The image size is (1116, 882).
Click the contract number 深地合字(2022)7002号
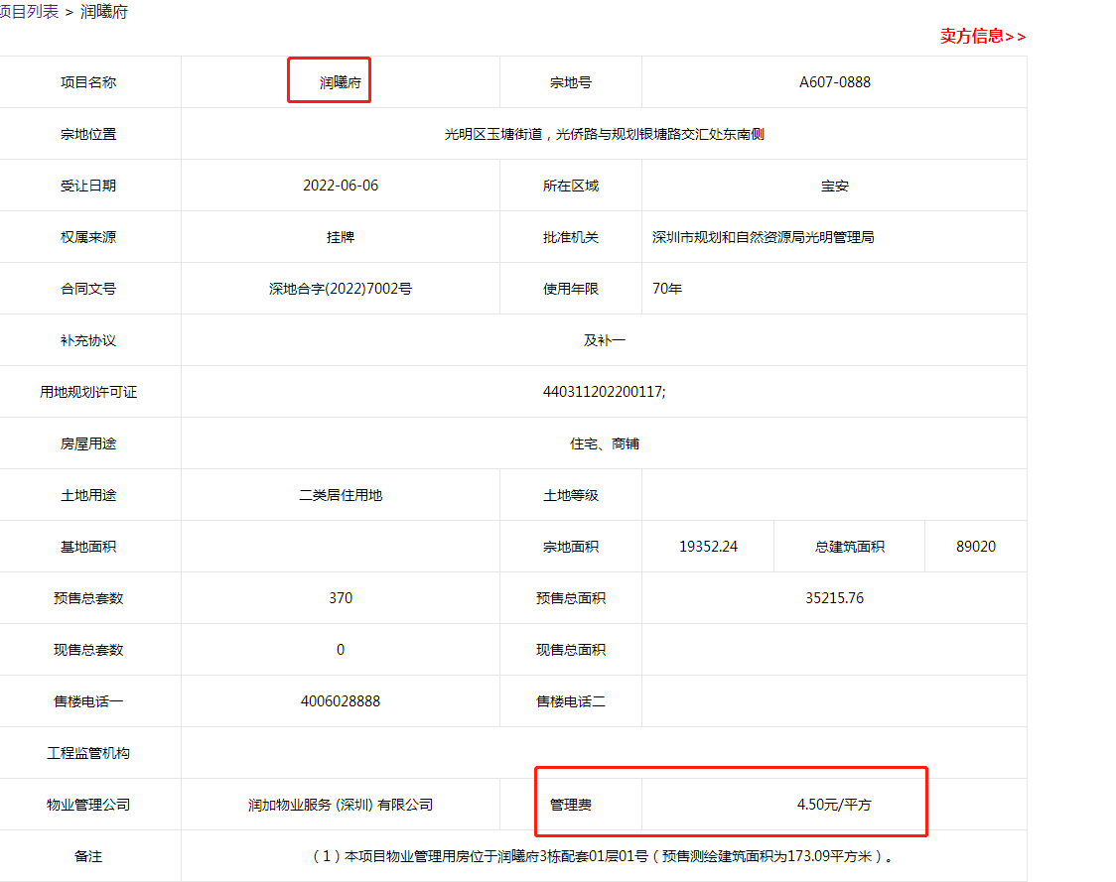point(340,289)
